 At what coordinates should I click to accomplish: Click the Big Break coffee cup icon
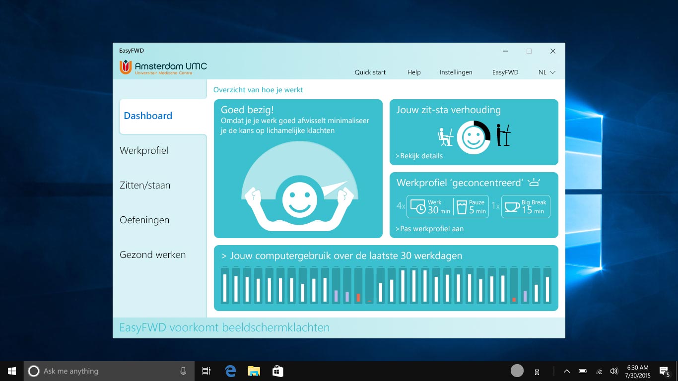[x=512, y=207]
